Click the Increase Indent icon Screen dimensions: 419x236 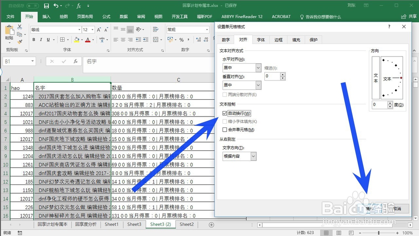point(146,39)
